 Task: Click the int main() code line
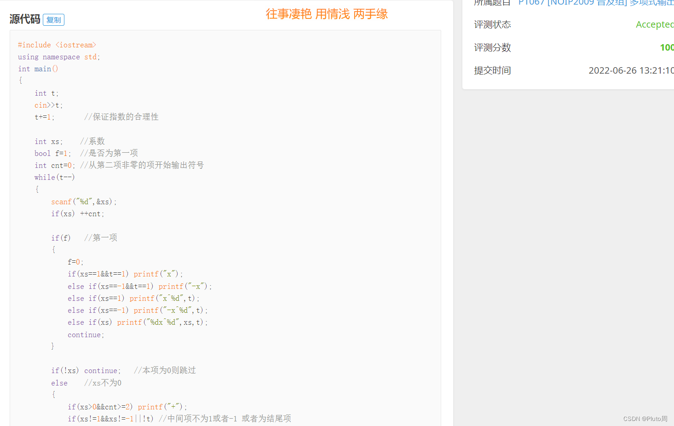coord(38,69)
